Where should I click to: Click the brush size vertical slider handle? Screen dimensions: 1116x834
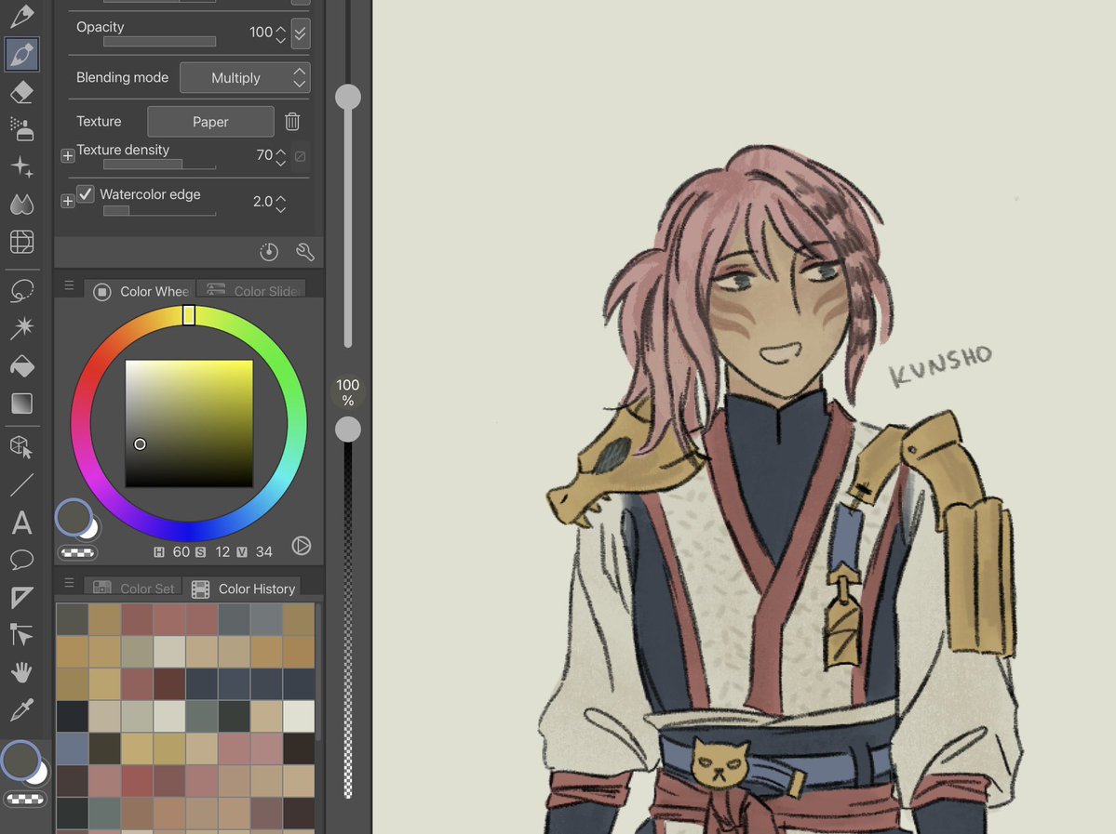pos(348,97)
